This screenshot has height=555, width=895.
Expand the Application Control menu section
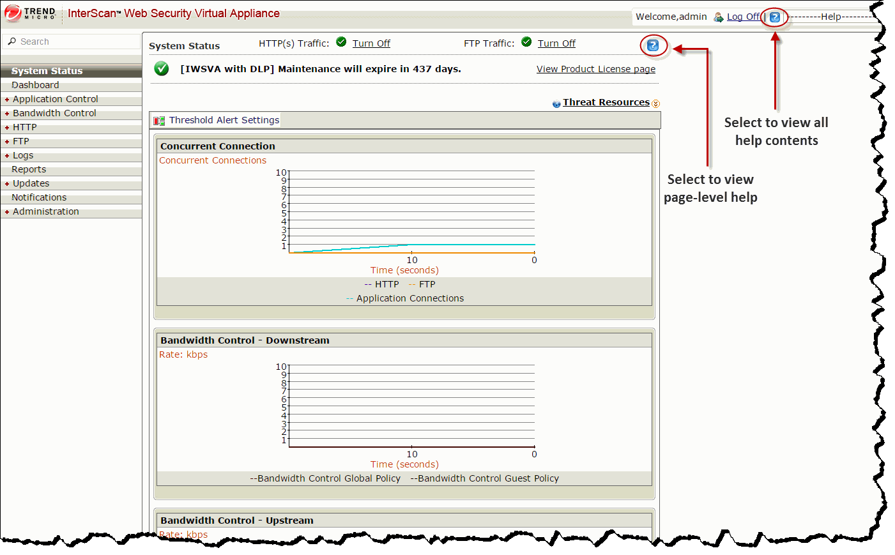55,99
